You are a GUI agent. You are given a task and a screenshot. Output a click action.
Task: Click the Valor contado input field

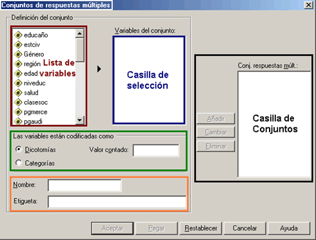pyautogui.click(x=156, y=150)
